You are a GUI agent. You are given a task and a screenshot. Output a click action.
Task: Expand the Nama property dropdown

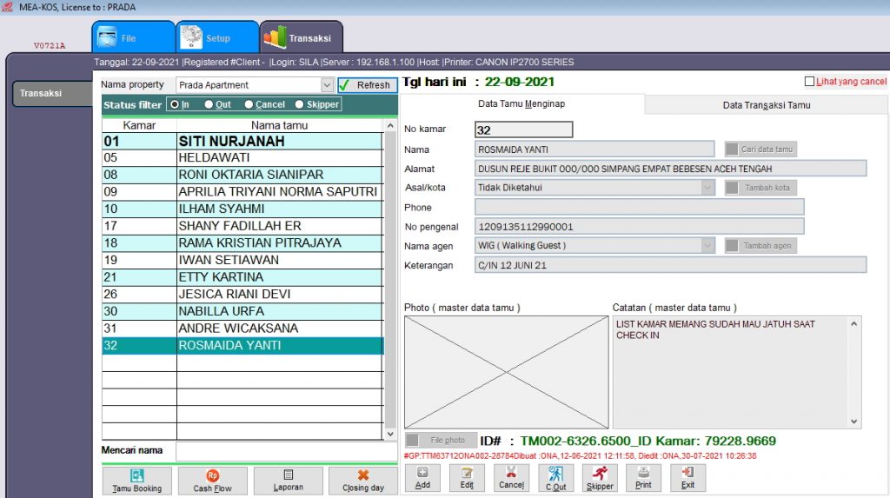[x=327, y=85]
